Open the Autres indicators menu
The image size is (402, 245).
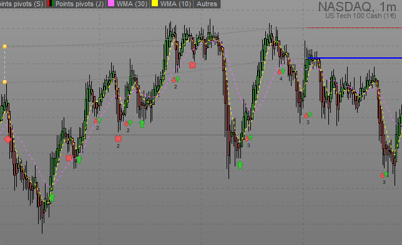click(207, 4)
